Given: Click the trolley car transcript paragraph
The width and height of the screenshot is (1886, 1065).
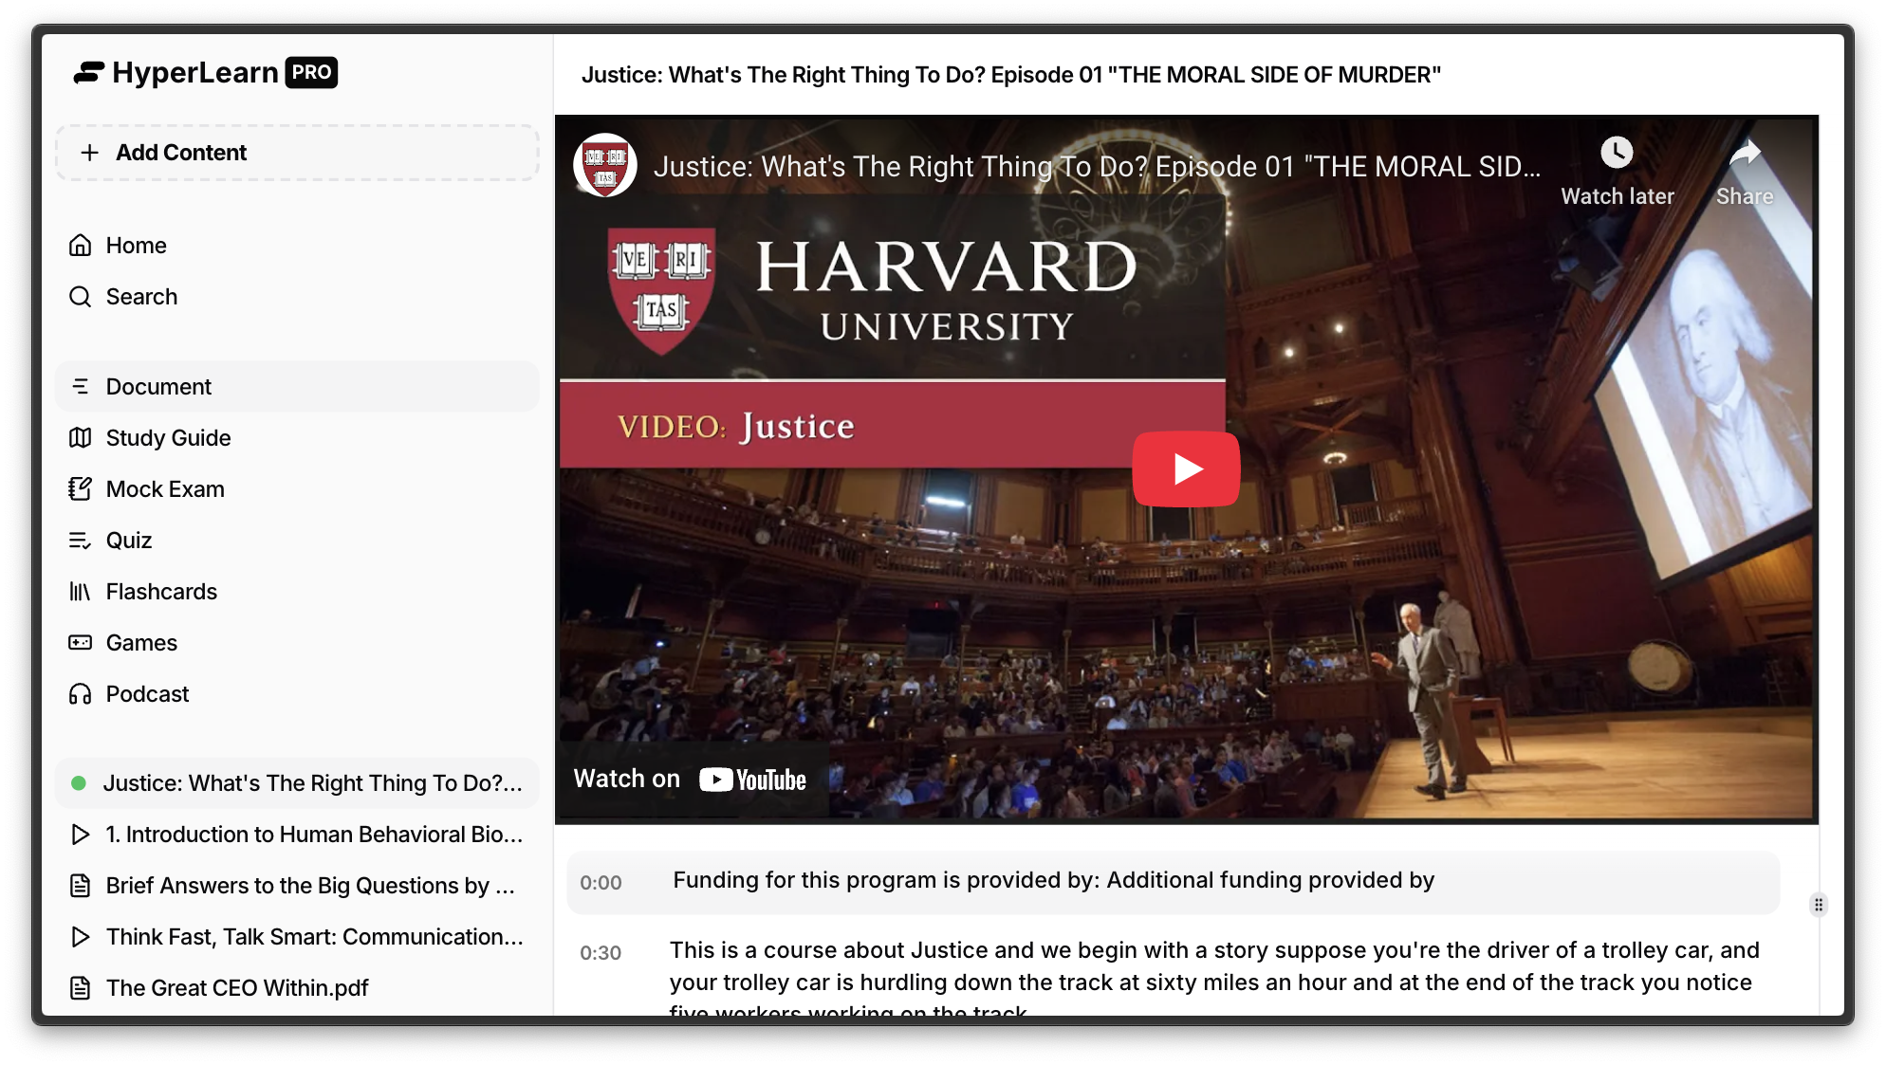Looking at the screenshot, I should (1214, 979).
